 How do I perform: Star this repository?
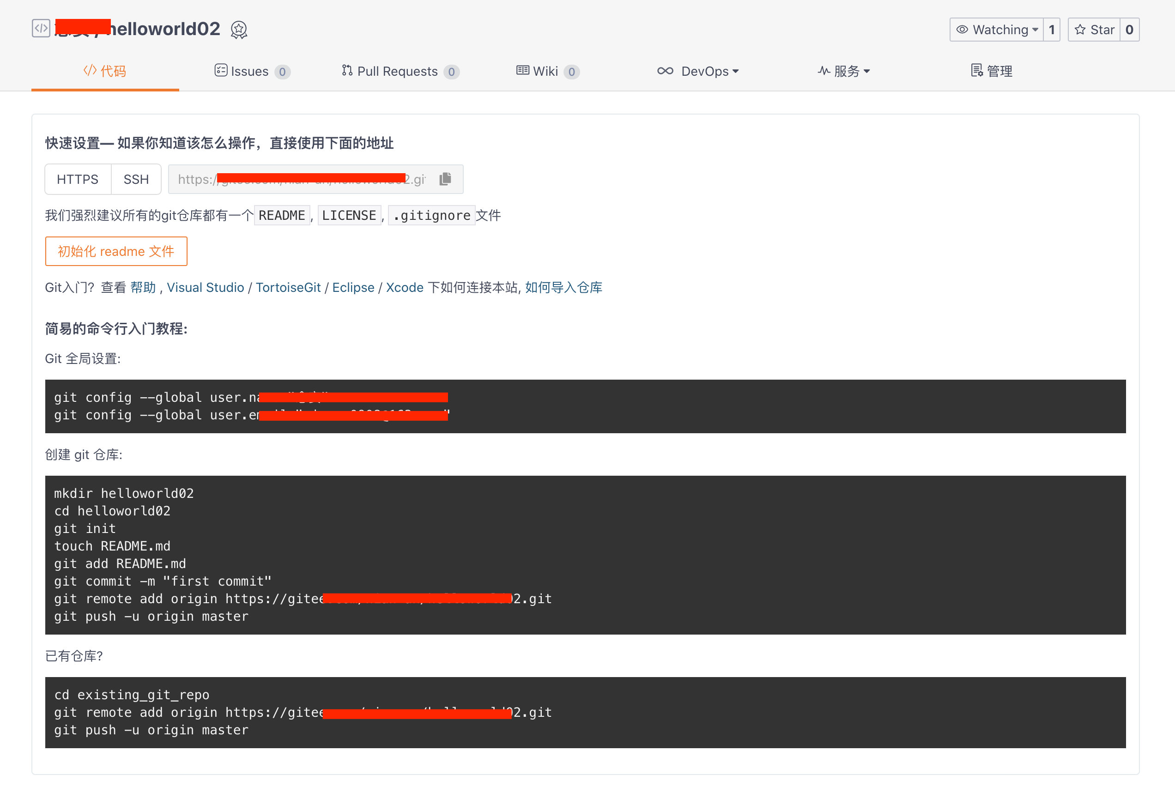1094,30
